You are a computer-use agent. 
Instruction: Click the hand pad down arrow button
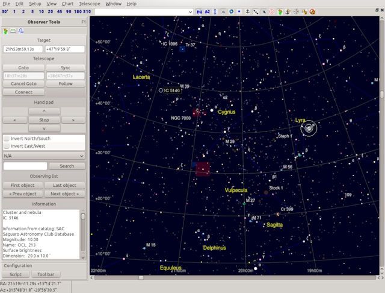[x=44, y=128]
